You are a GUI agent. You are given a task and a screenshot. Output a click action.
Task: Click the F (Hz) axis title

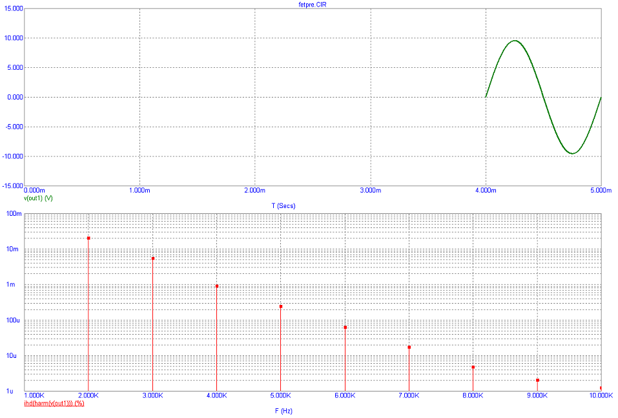[283, 411]
